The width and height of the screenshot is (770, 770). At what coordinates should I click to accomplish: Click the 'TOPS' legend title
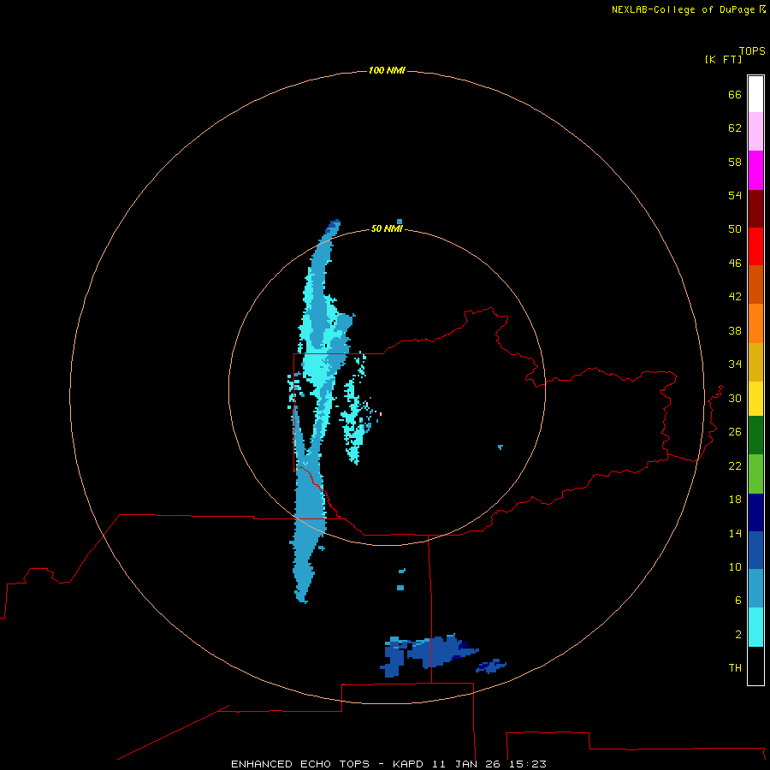752,51
